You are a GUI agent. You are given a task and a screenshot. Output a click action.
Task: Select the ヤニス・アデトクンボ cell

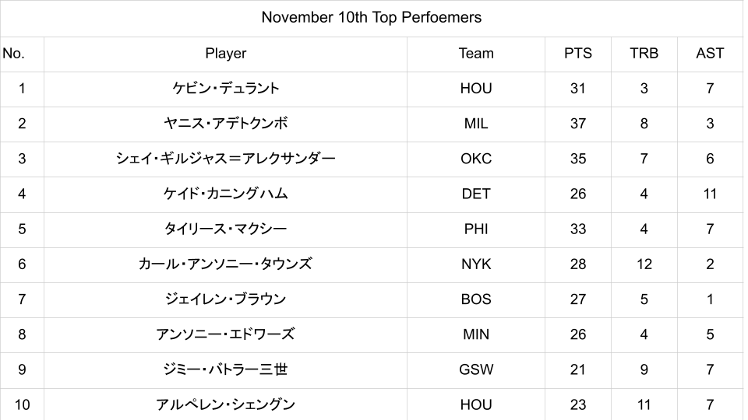click(226, 124)
